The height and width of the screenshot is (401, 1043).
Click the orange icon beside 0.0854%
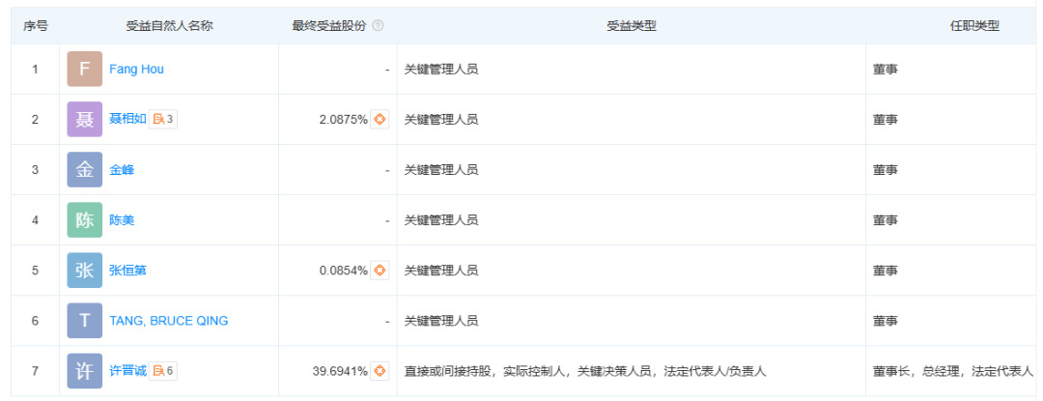coord(381,271)
